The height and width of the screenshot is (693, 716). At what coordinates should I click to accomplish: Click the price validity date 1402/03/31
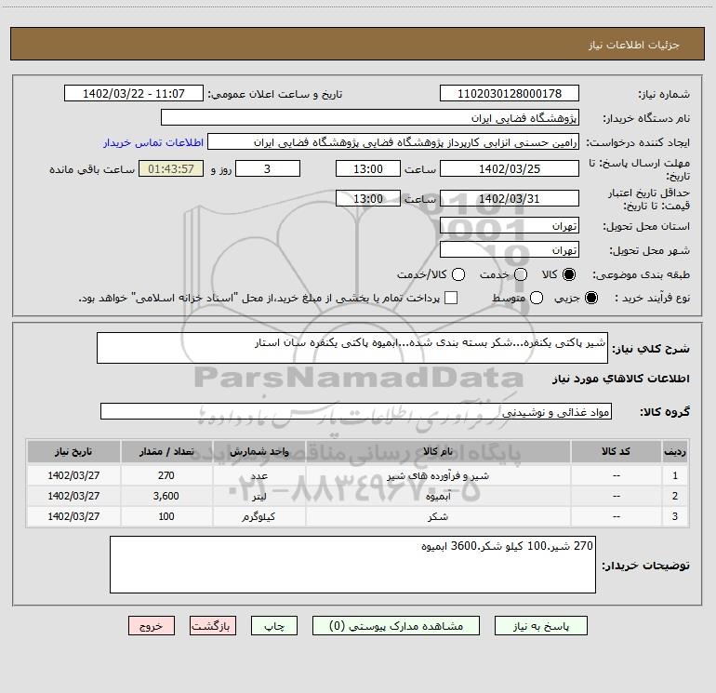point(510,198)
